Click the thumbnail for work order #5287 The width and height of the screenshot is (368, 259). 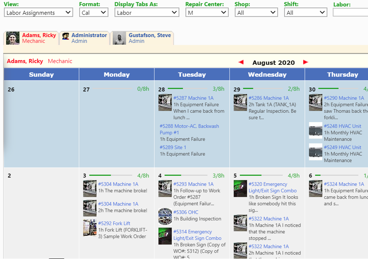point(166,103)
